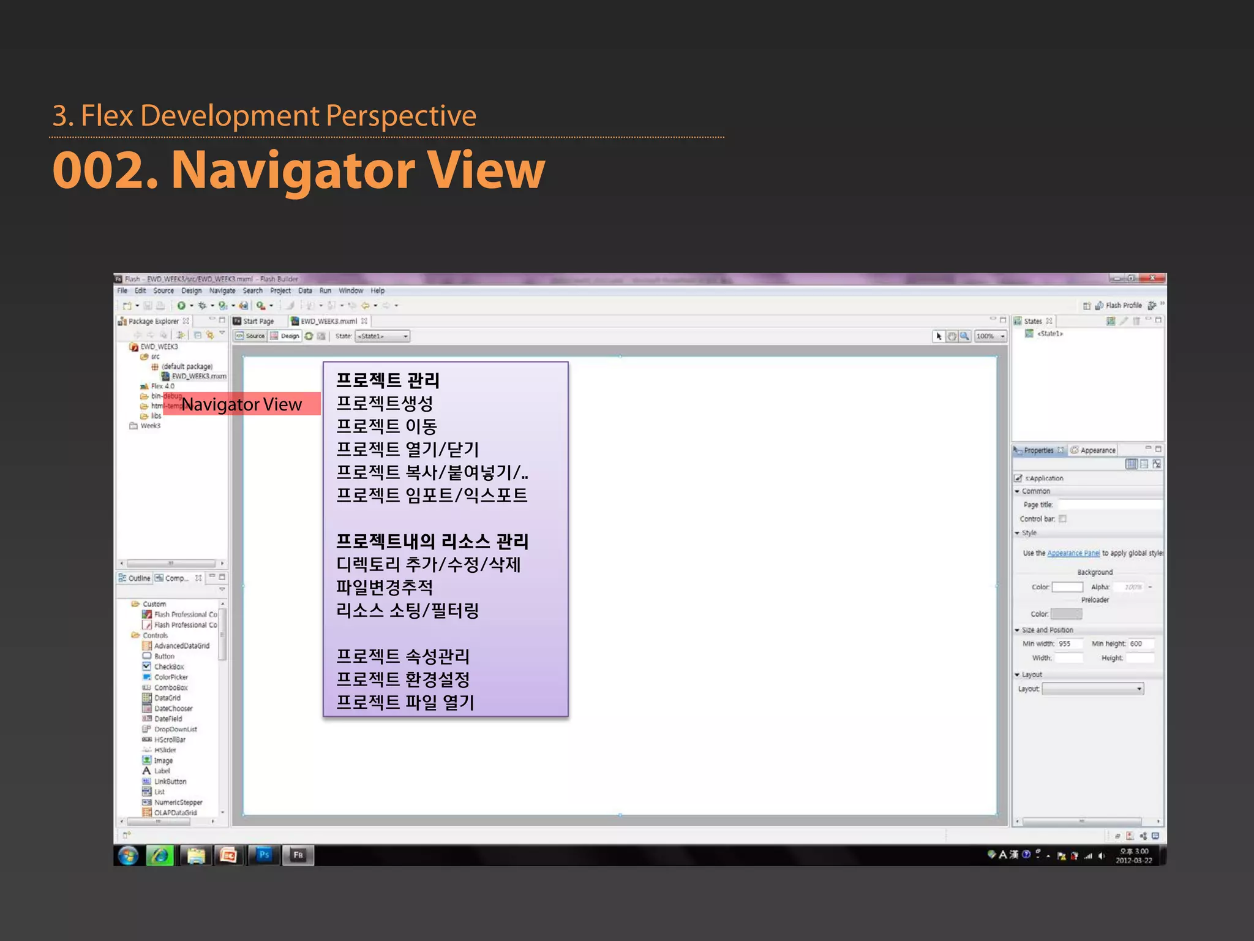Open PowerPoint from the taskbar
The width and height of the screenshot is (1254, 941).
229,855
